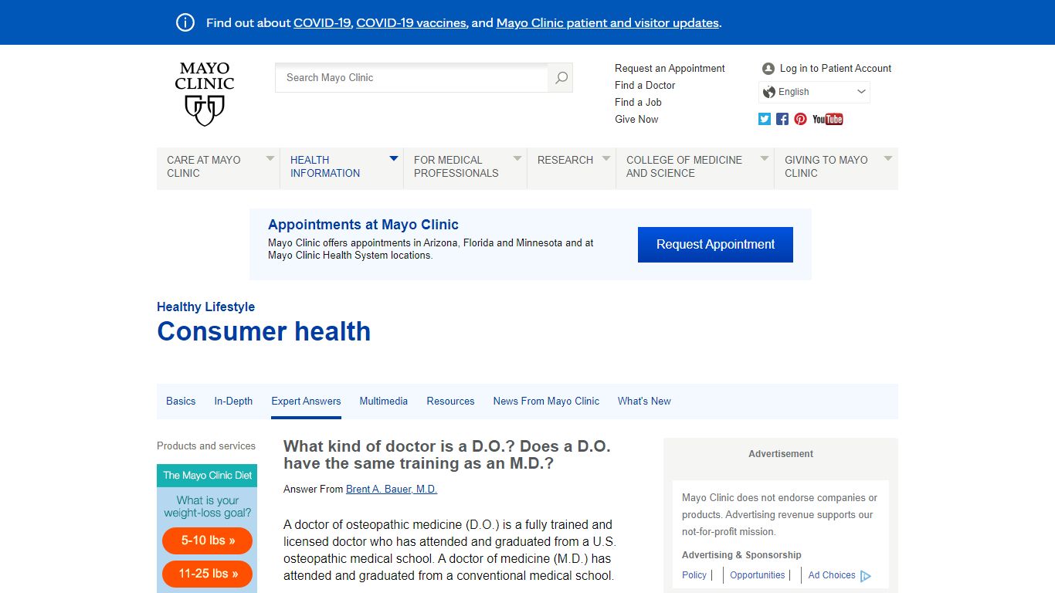Click the globe icon in language selector

pos(769,92)
